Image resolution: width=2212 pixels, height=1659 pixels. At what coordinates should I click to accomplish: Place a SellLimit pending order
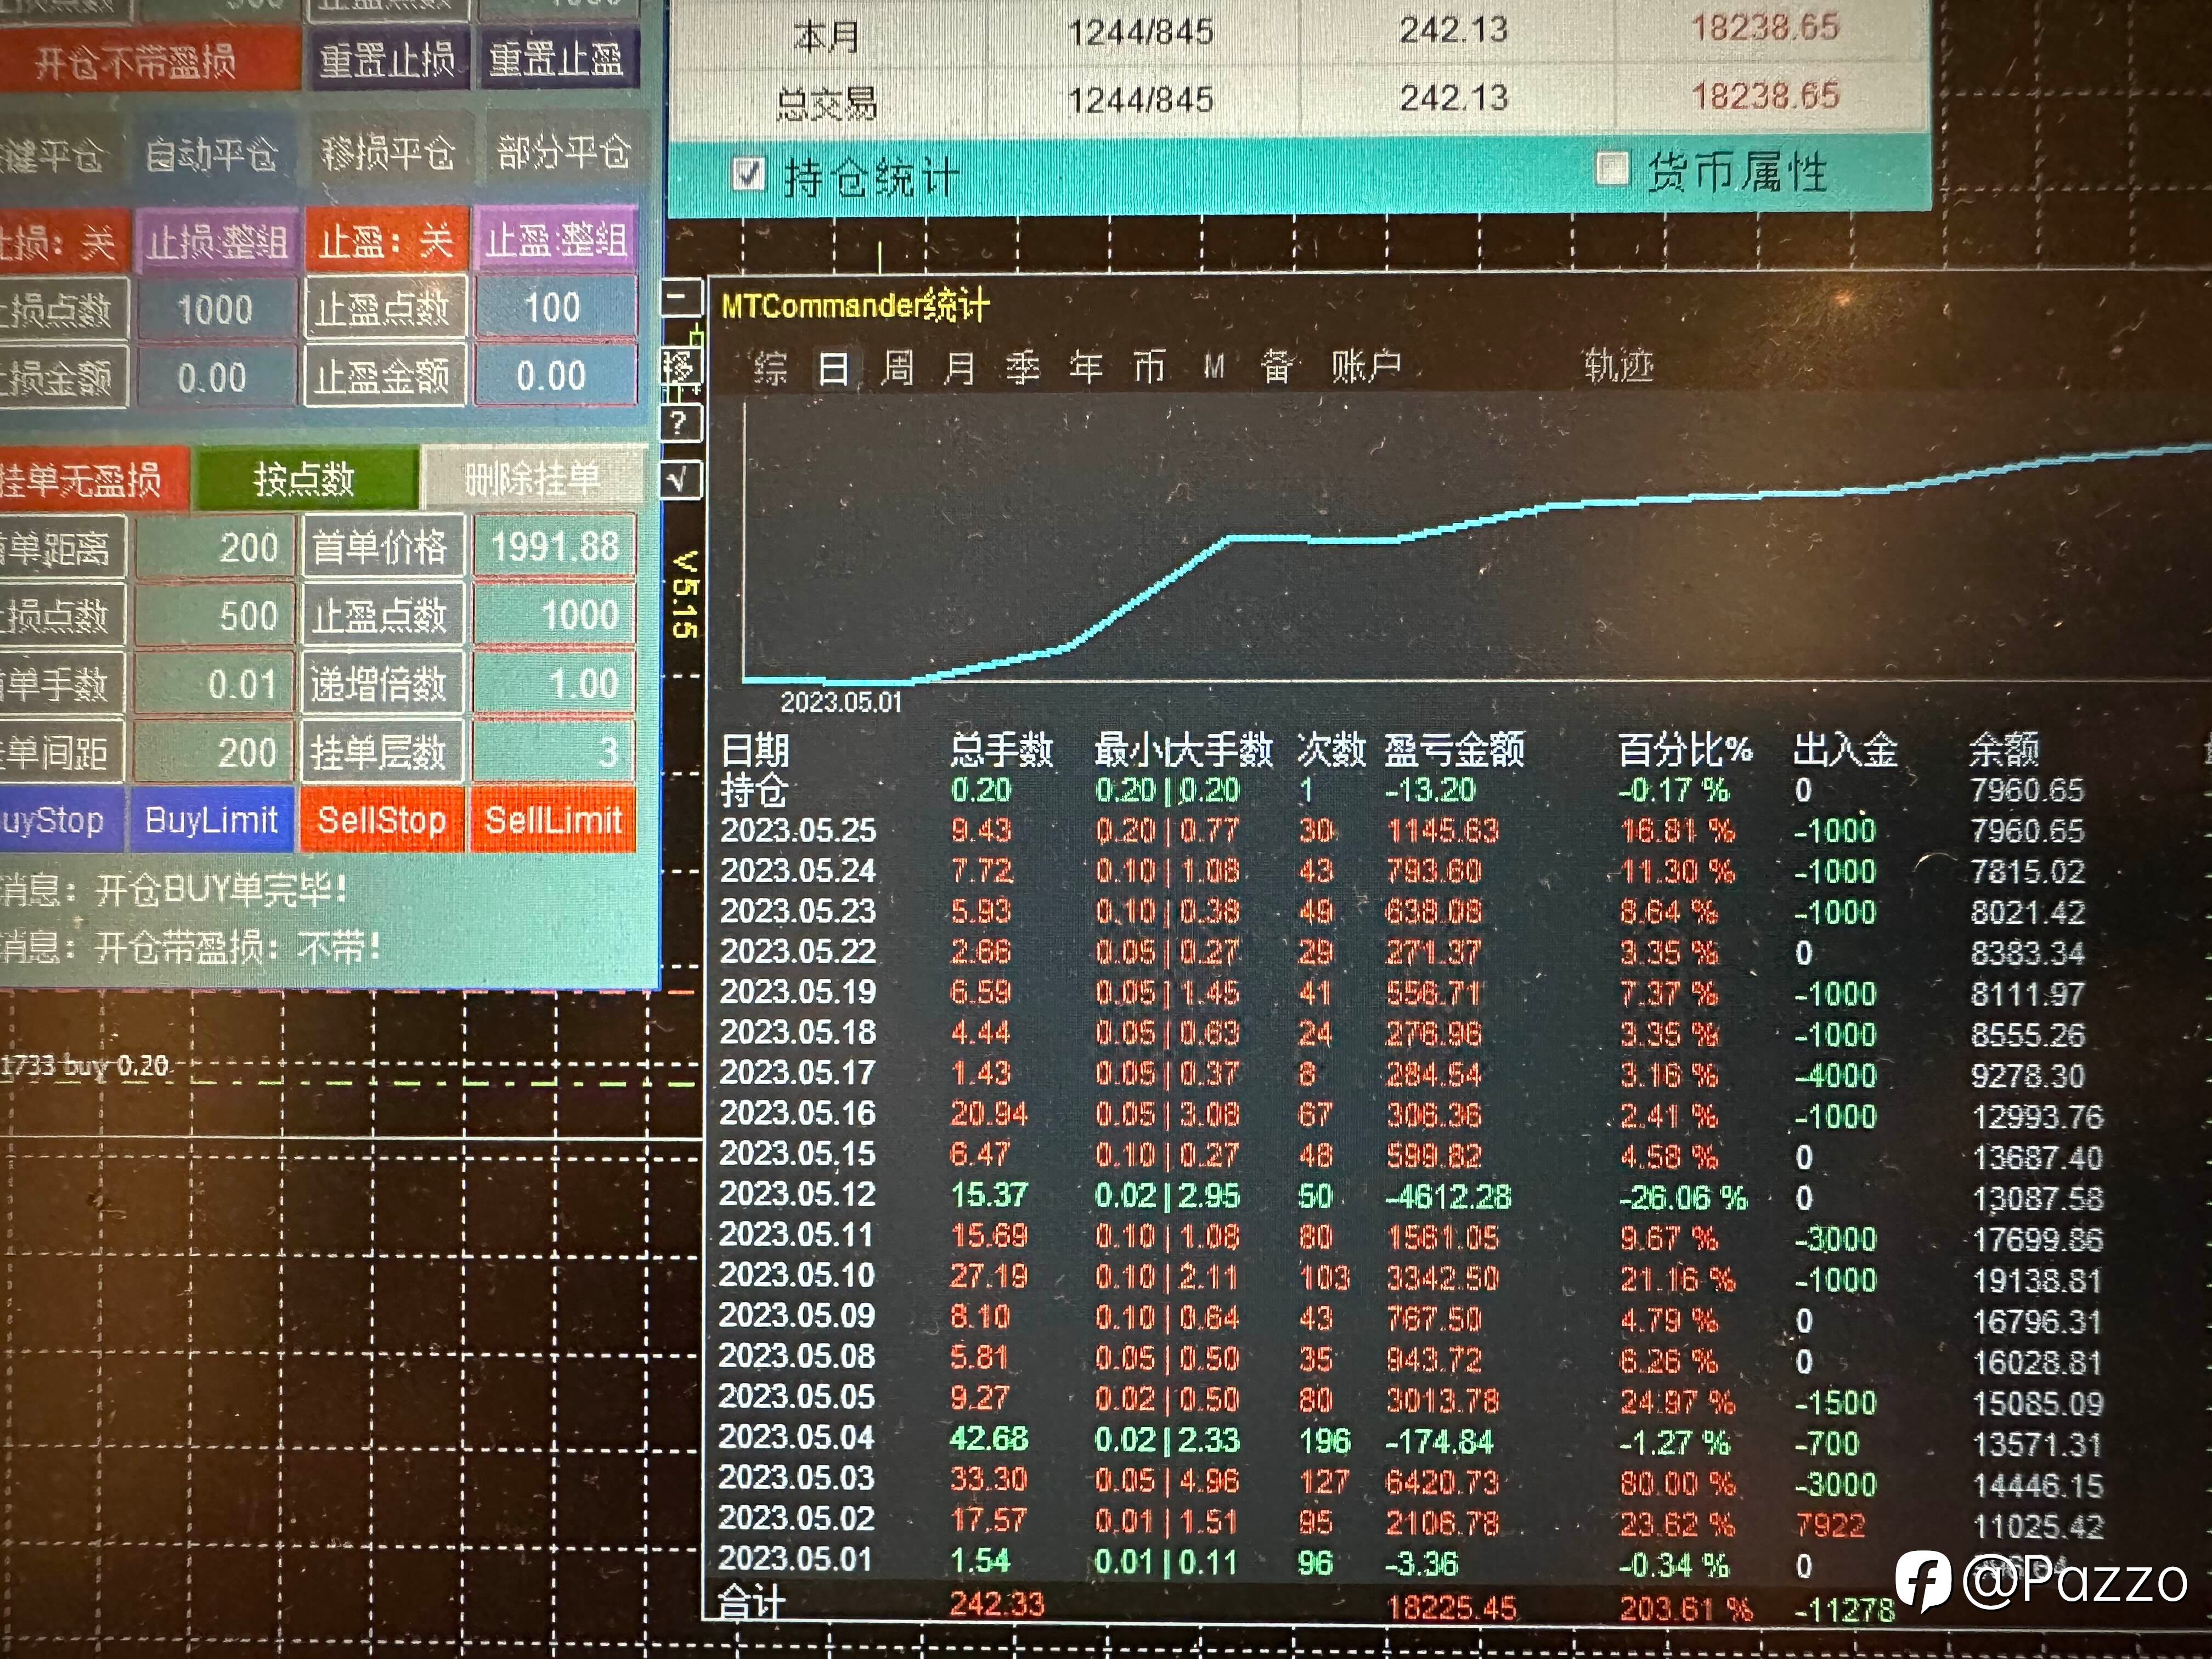pyautogui.click(x=553, y=820)
